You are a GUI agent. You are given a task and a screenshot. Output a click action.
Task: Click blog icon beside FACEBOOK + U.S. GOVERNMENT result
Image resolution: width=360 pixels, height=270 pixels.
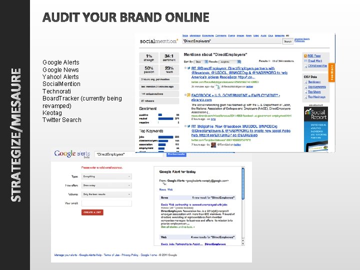click(x=188, y=95)
